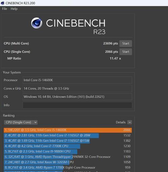
Task: Select ranking row 1 Intel Core i5-14600K
Action: tap(68, 130)
